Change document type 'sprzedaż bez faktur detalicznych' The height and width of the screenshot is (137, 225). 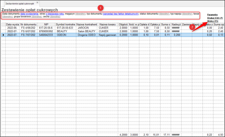coord(121,14)
